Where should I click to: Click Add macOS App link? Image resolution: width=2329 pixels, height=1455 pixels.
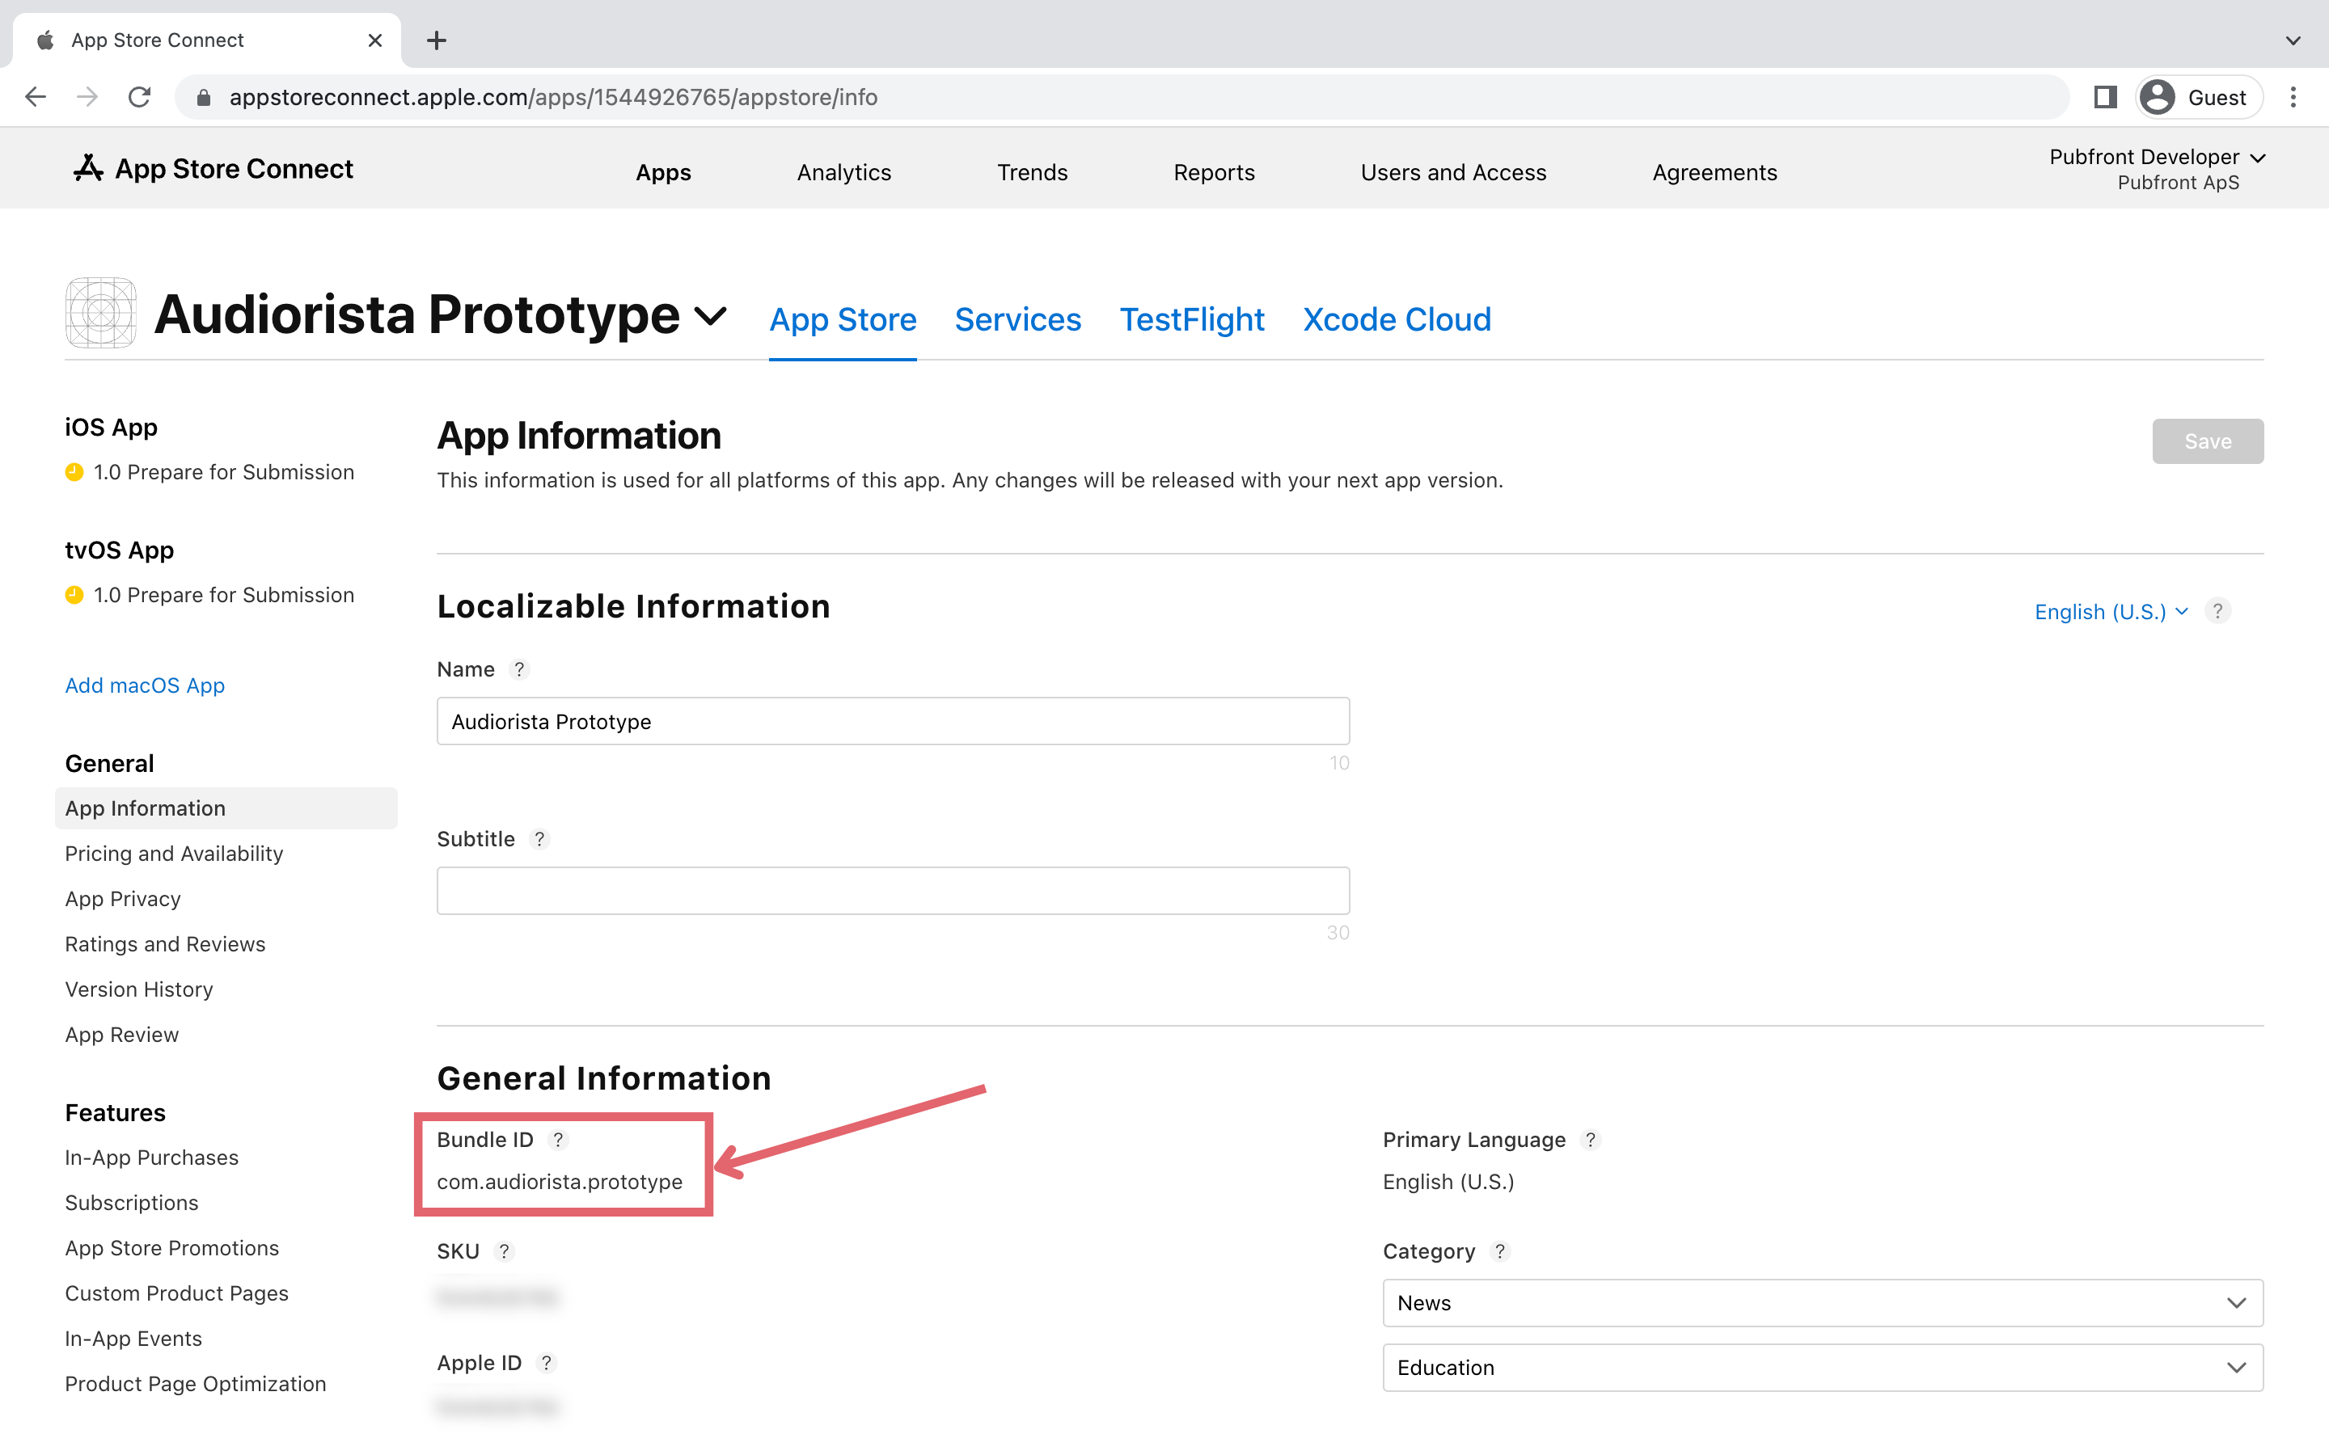[x=145, y=685]
